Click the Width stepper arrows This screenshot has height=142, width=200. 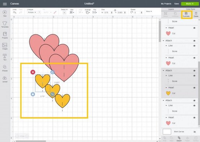click(112, 13)
